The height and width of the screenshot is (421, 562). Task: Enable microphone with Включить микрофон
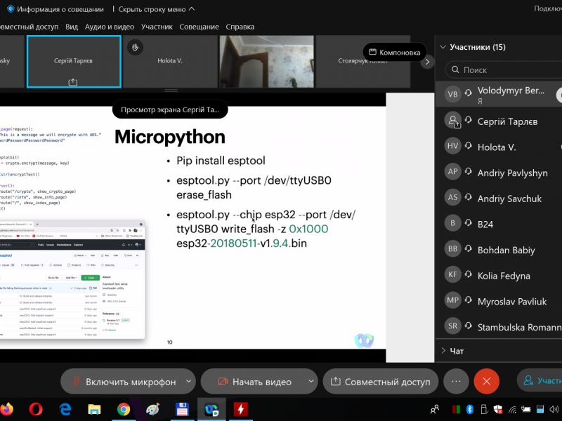pyautogui.click(x=121, y=382)
